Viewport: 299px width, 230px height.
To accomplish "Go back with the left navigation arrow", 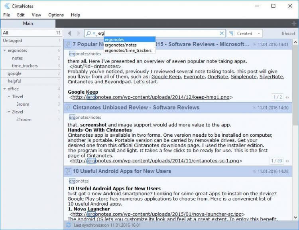I will 70,33.
